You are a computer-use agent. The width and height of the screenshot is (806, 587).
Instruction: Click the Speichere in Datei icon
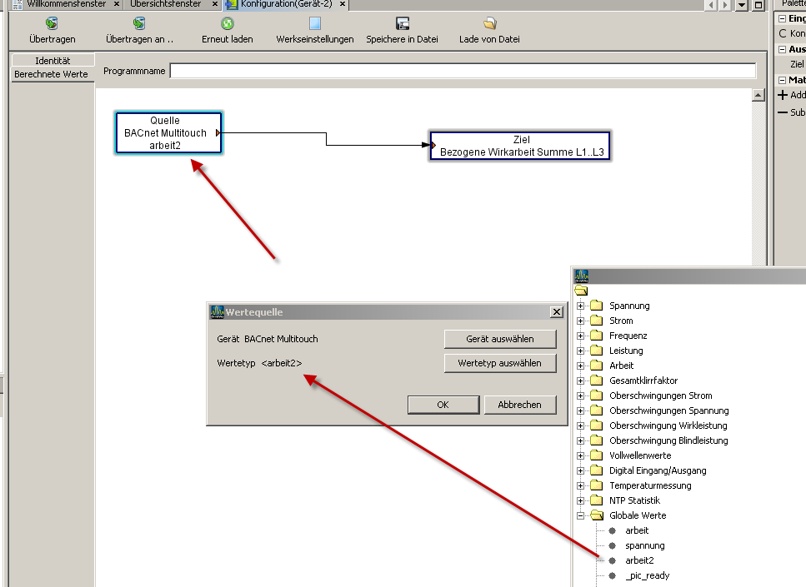click(402, 24)
